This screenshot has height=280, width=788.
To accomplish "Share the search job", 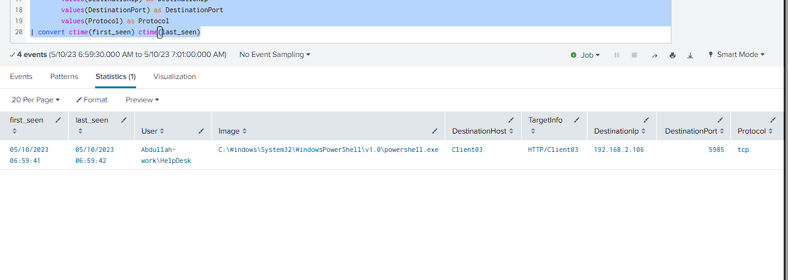I will click(654, 55).
